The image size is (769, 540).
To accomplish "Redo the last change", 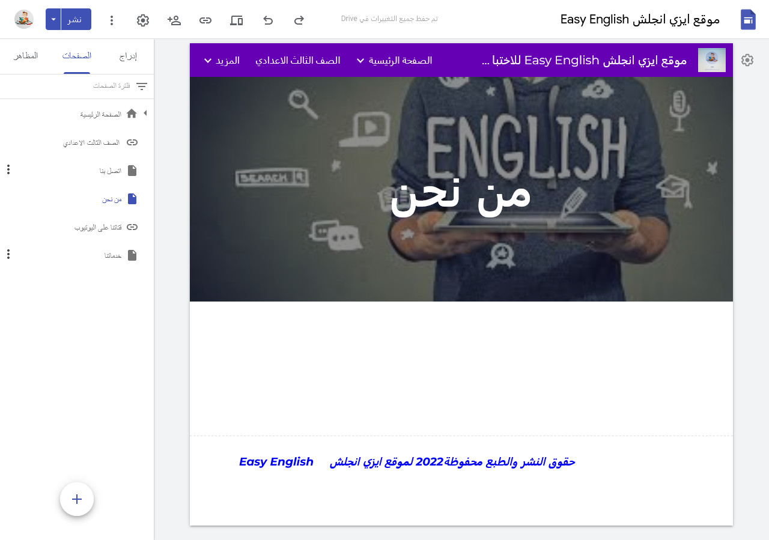I will click(299, 20).
